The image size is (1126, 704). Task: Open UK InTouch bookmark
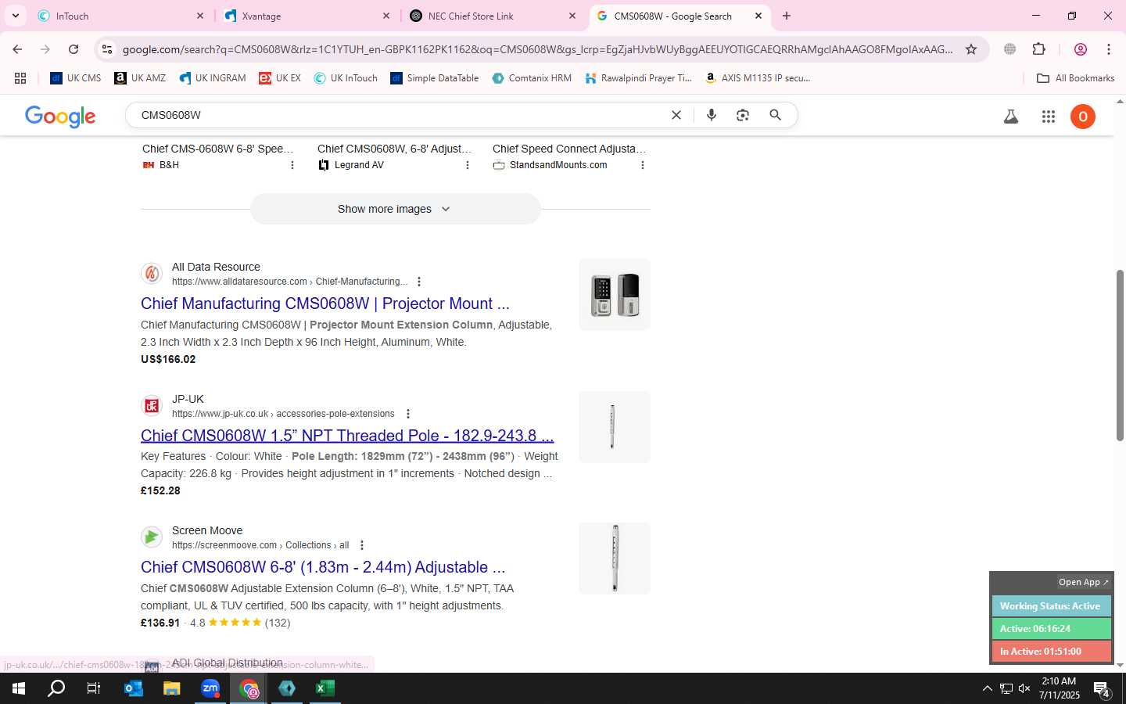coord(346,78)
